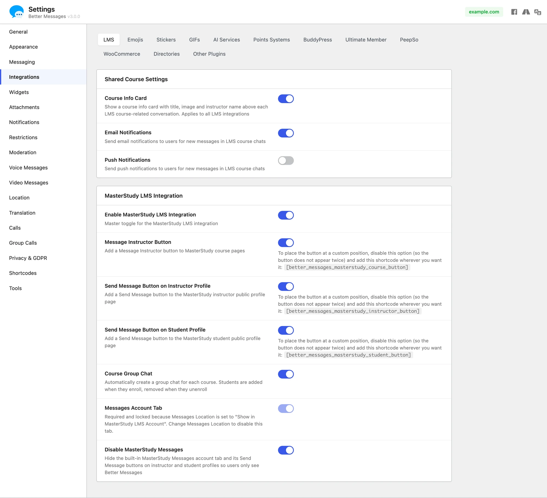Viewport: 547px width, 498px height.
Task: Open the PeepSo tab
Action: 409,40
